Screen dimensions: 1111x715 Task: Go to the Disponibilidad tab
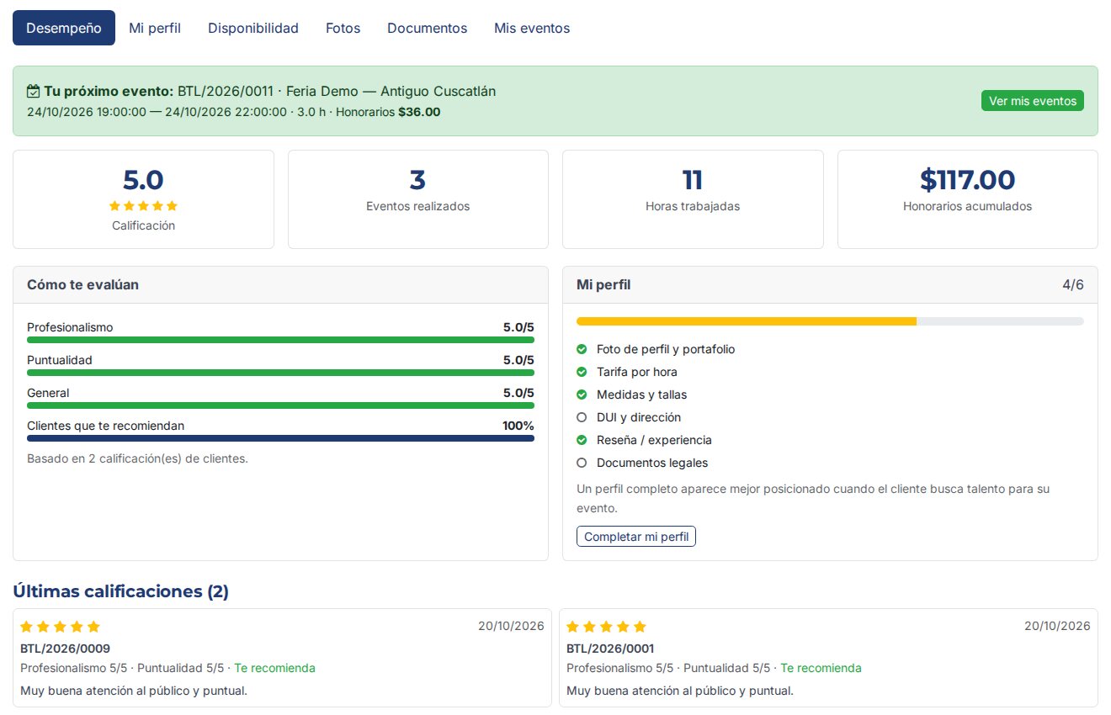coord(253,28)
